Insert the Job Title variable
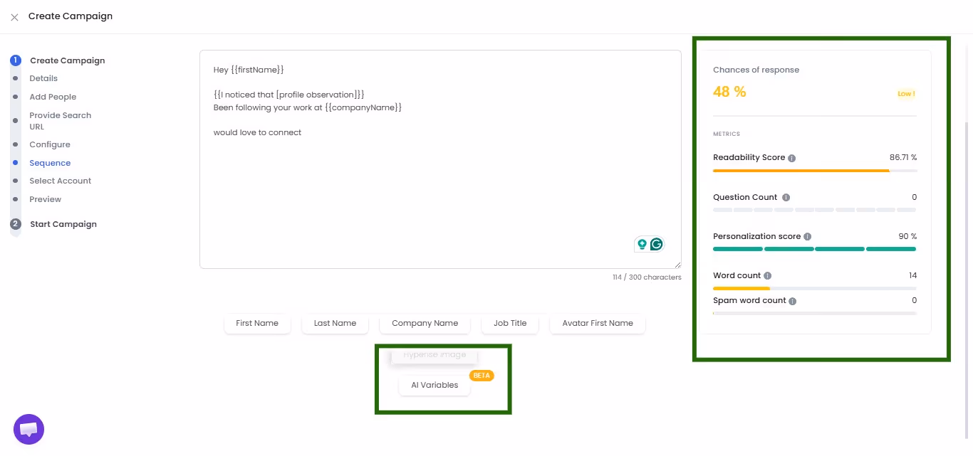Screen dimensions: 973x456 [x=510, y=323]
